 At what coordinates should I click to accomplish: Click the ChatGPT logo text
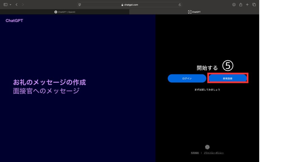pyautogui.click(x=14, y=21)
